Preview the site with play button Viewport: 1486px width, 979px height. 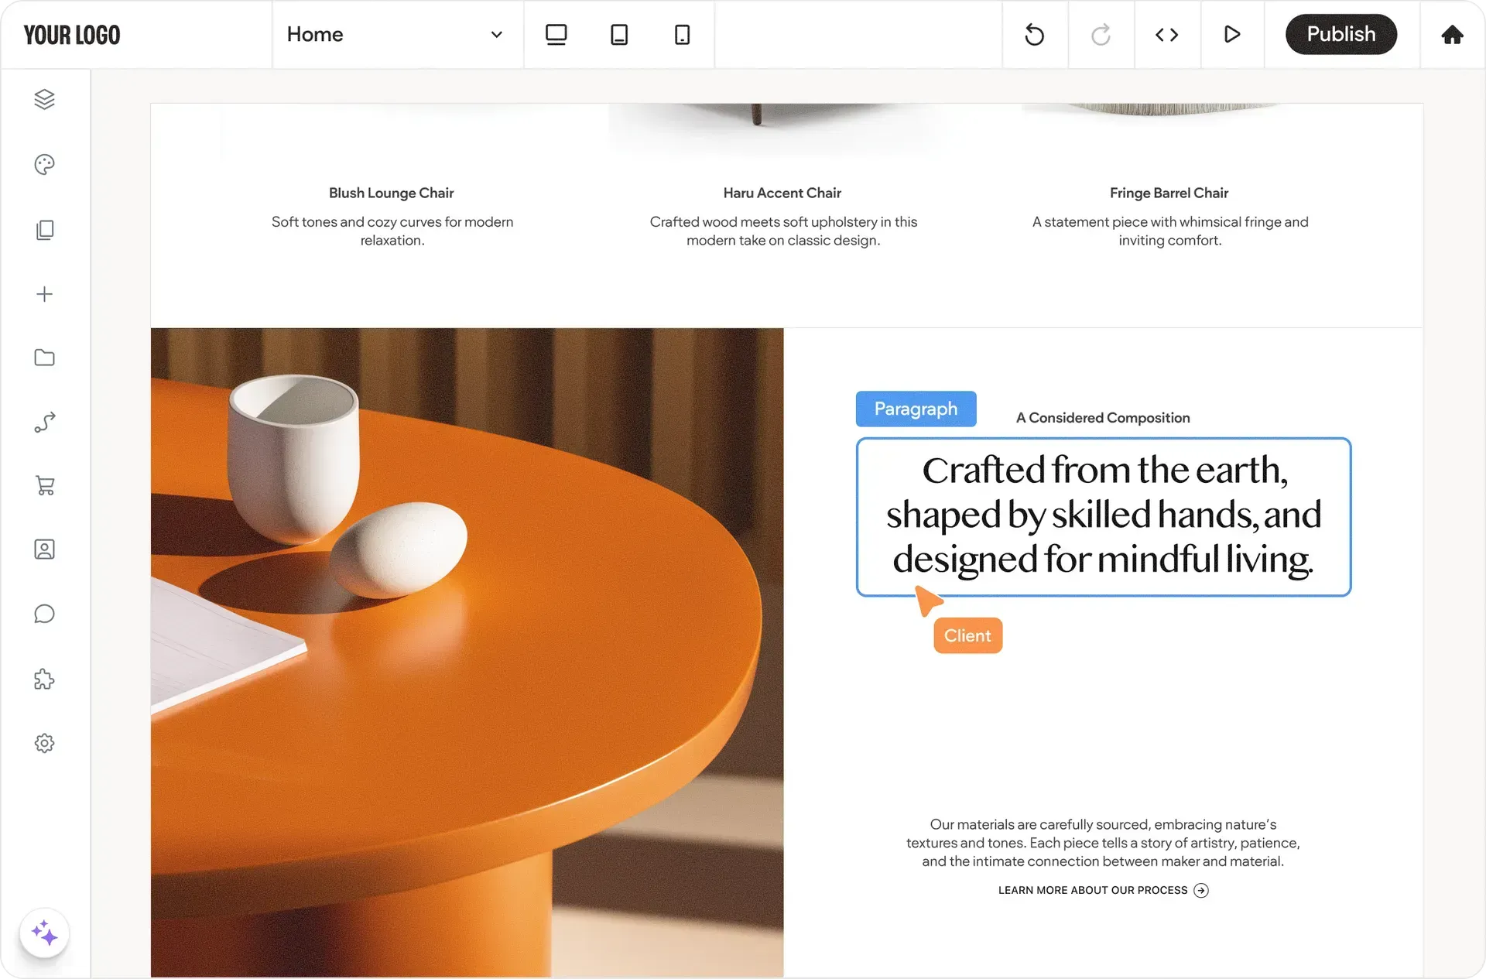[x=1232, y=35]
